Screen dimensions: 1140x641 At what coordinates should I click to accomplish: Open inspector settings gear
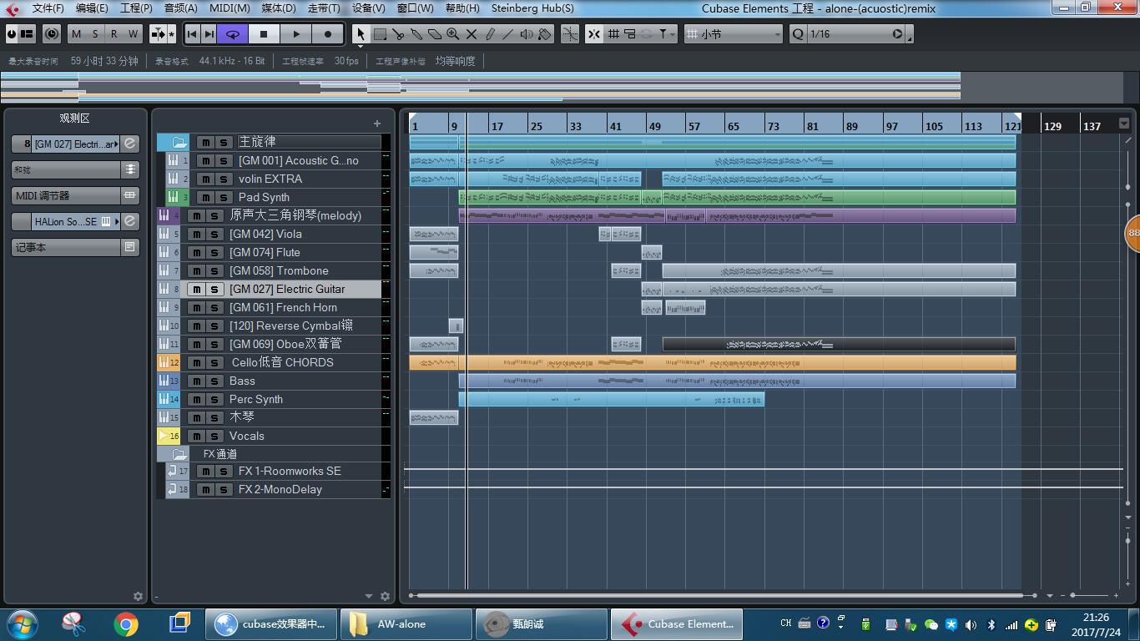(138, 596)
